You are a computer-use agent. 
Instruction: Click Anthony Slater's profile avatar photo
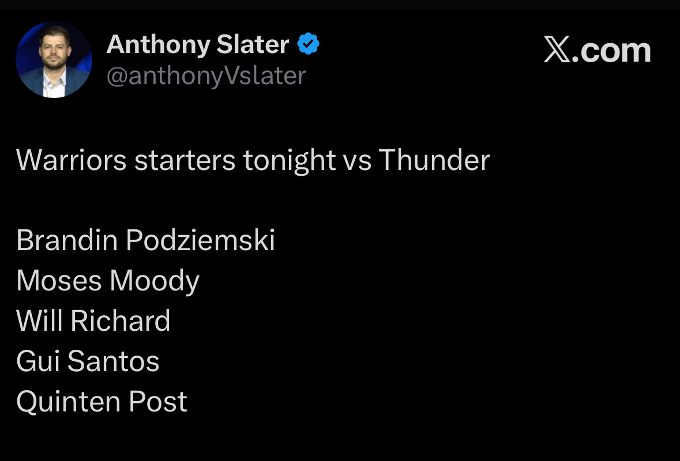click(x=54, y=60)
